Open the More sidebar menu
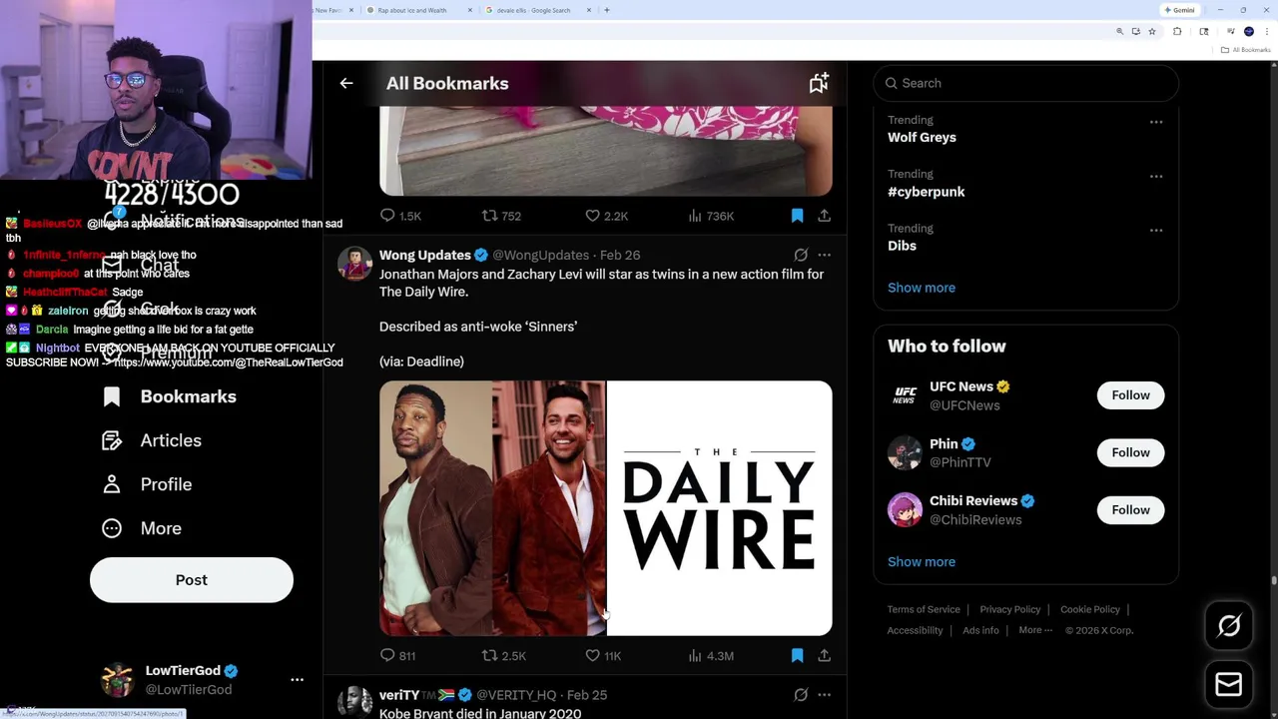Image resolution: width=1278 pixels, height=719 pixels. pyautogui.click(x=142, y=528)
